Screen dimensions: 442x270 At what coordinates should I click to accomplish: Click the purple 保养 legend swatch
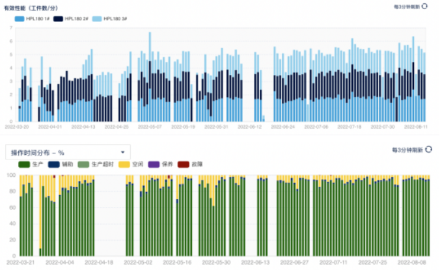pos(154,165)
